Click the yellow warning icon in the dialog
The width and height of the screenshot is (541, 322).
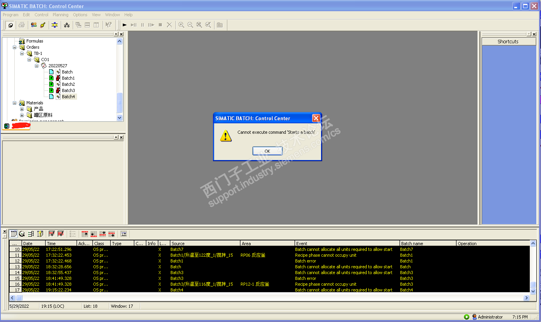[x=226, y=136]
